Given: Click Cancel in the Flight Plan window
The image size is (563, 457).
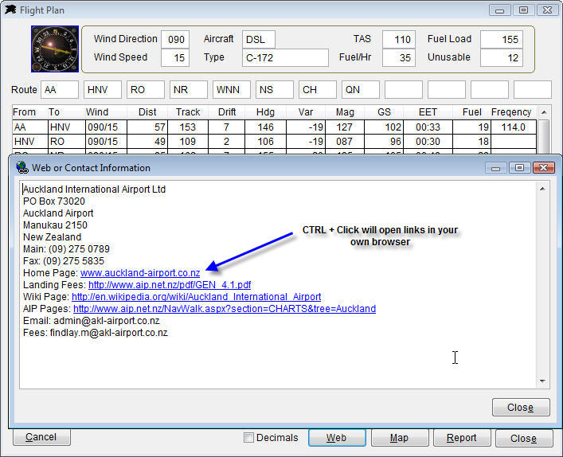Looking at the screenshot, I should [x=41, y=437].
